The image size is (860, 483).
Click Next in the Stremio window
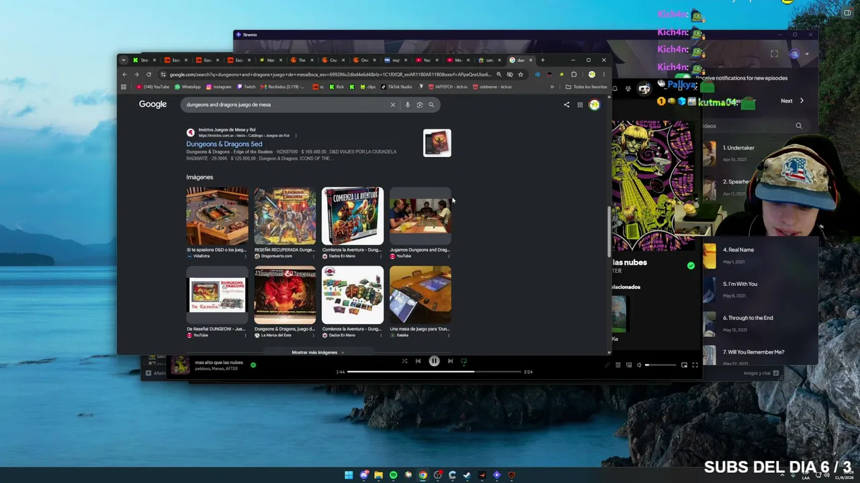(791, 101)
